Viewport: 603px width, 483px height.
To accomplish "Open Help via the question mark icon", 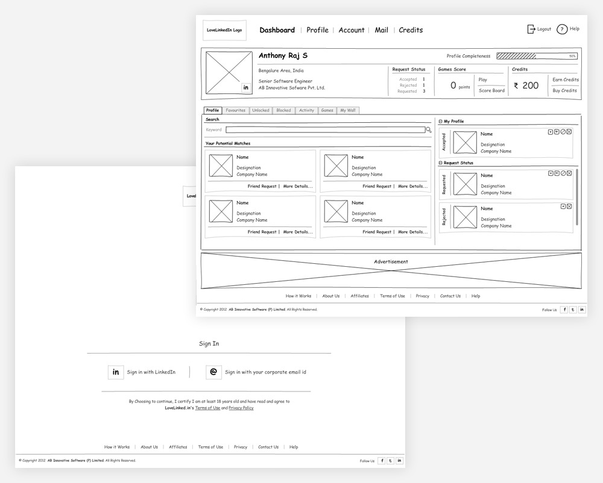I will pyautogui.click(x=562, y=29).
